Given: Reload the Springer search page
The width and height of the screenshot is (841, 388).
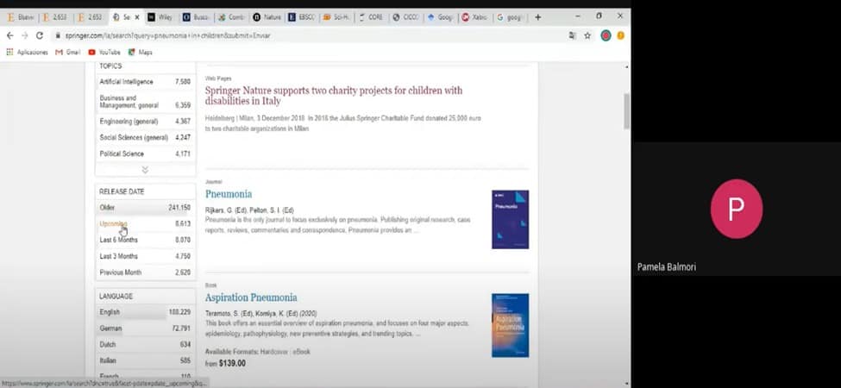Looking at the screenshot, I should point(39,35).
